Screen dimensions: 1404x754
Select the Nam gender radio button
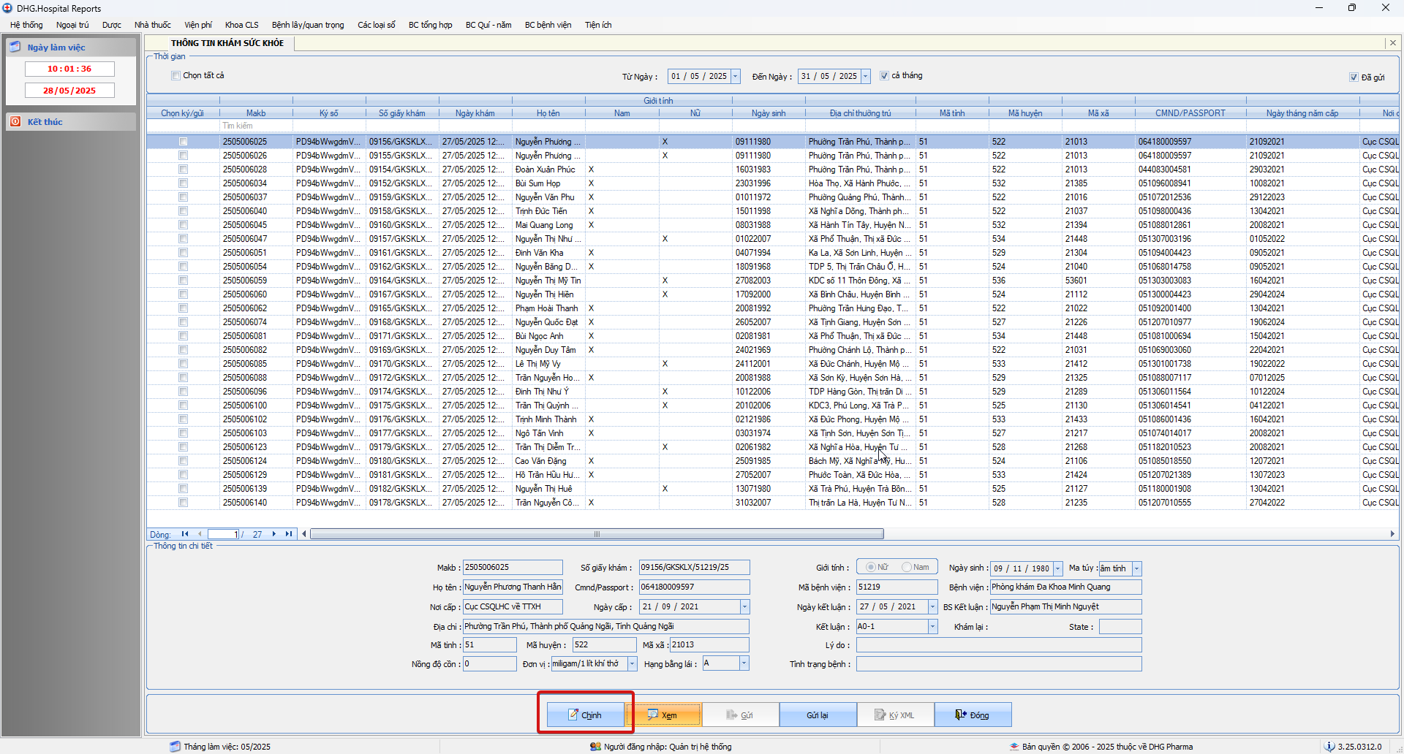click(x=907, y=567)
